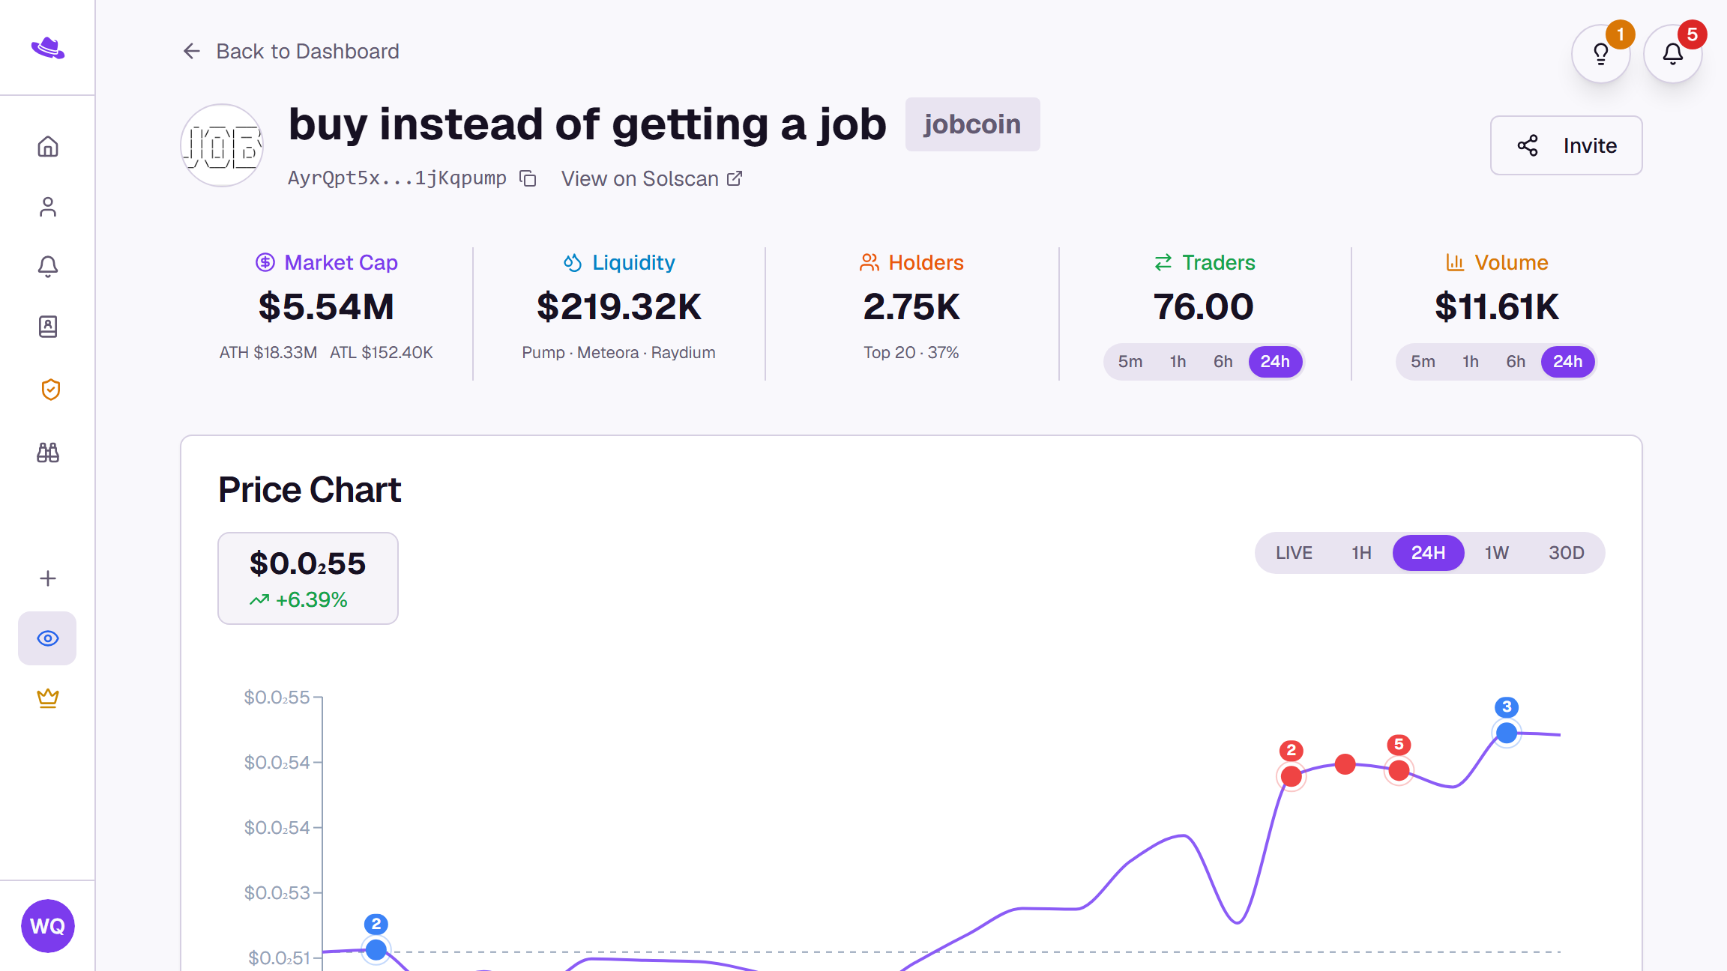The image size is (1727, 971).
Task: Click the blue chart marker labeled 3
Action: coord(1507,733)
